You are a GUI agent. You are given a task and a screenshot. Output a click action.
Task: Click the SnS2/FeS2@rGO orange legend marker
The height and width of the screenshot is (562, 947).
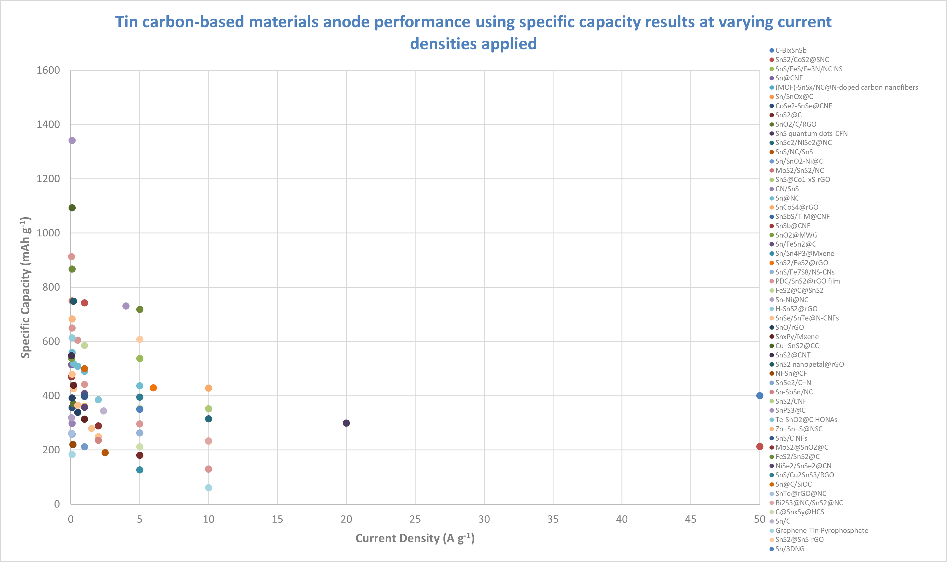coord(772,263)
